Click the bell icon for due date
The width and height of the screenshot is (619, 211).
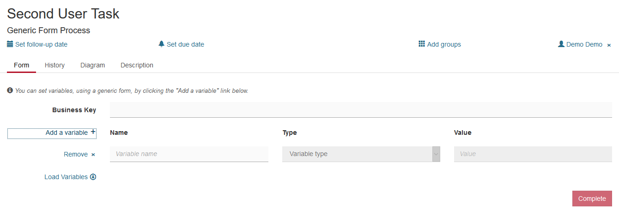161,44
